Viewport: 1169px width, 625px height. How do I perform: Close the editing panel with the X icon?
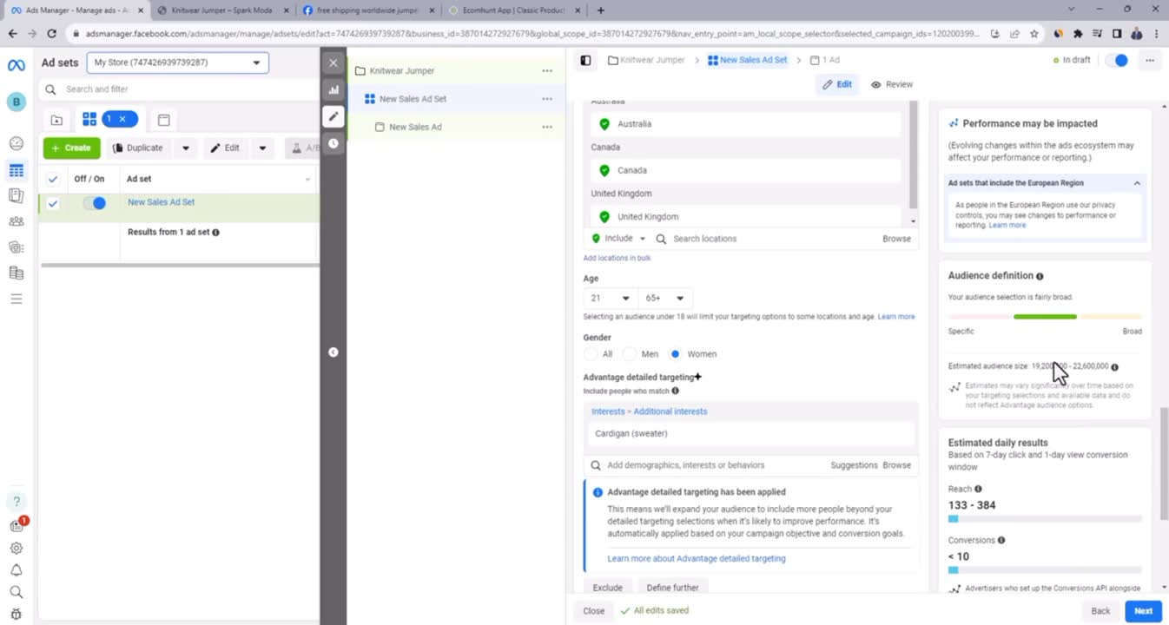(334, 62)
